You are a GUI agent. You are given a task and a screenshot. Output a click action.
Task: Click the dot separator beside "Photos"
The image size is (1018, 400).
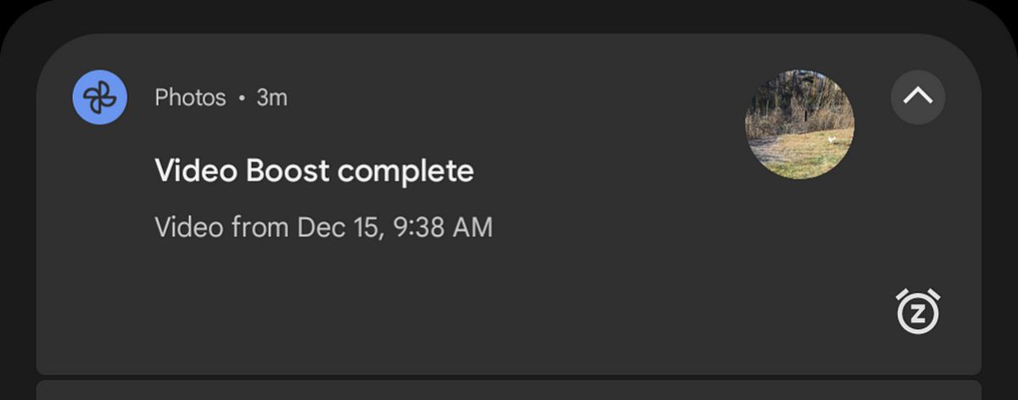coord(242,98)
